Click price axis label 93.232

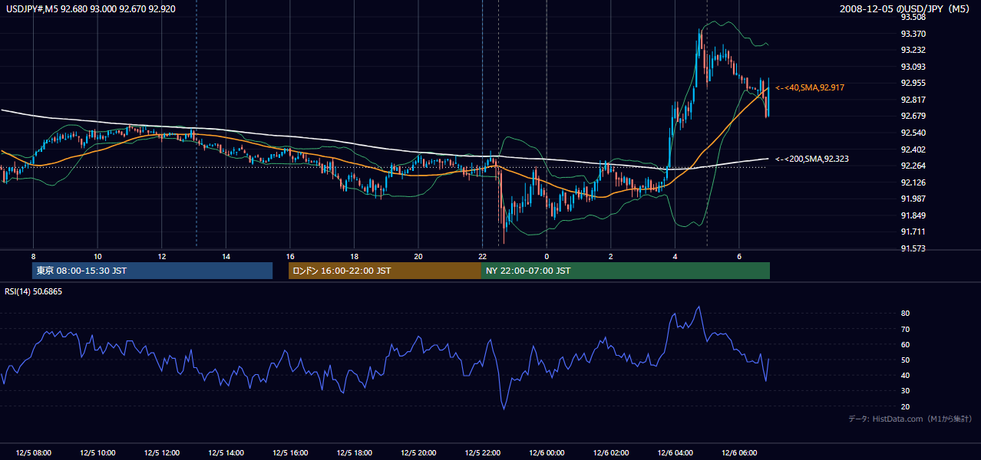913,50
